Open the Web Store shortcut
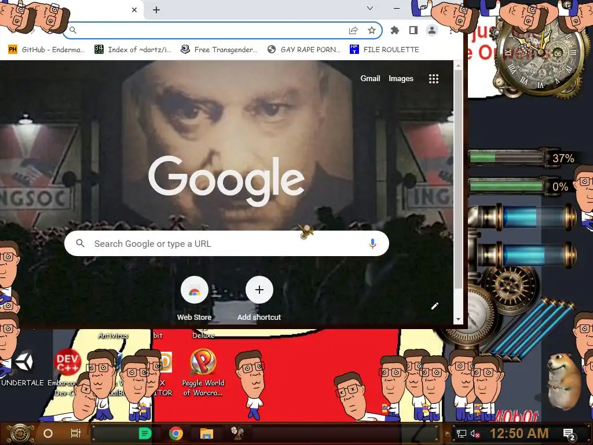The height and width of the screenshot is (445, 593). [195, 299]
